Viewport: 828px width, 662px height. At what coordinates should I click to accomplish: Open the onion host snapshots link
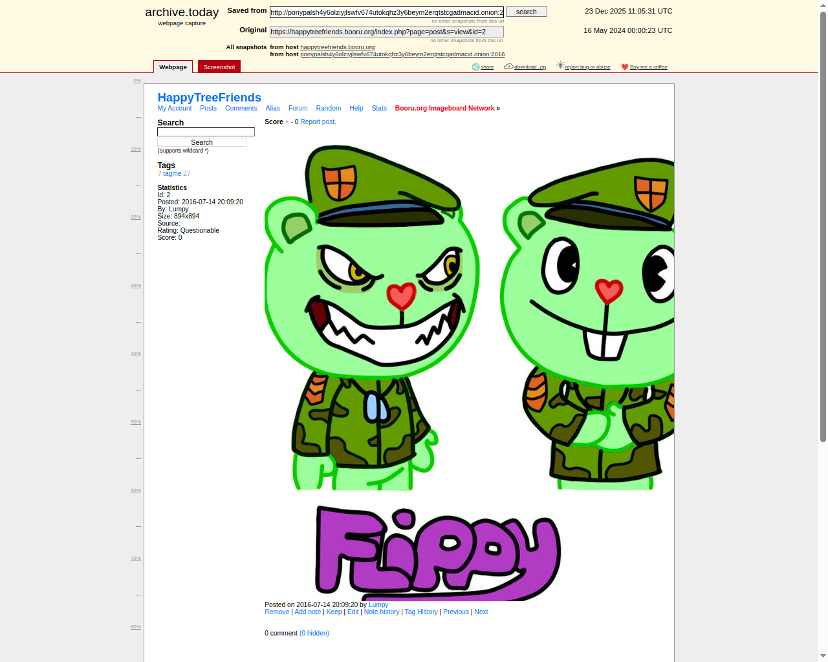(402, 54)
